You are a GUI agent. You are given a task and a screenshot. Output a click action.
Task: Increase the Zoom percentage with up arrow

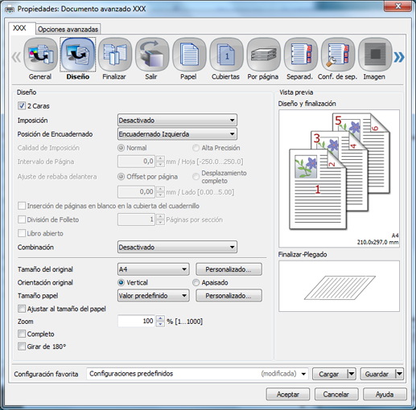pos(160,318)
